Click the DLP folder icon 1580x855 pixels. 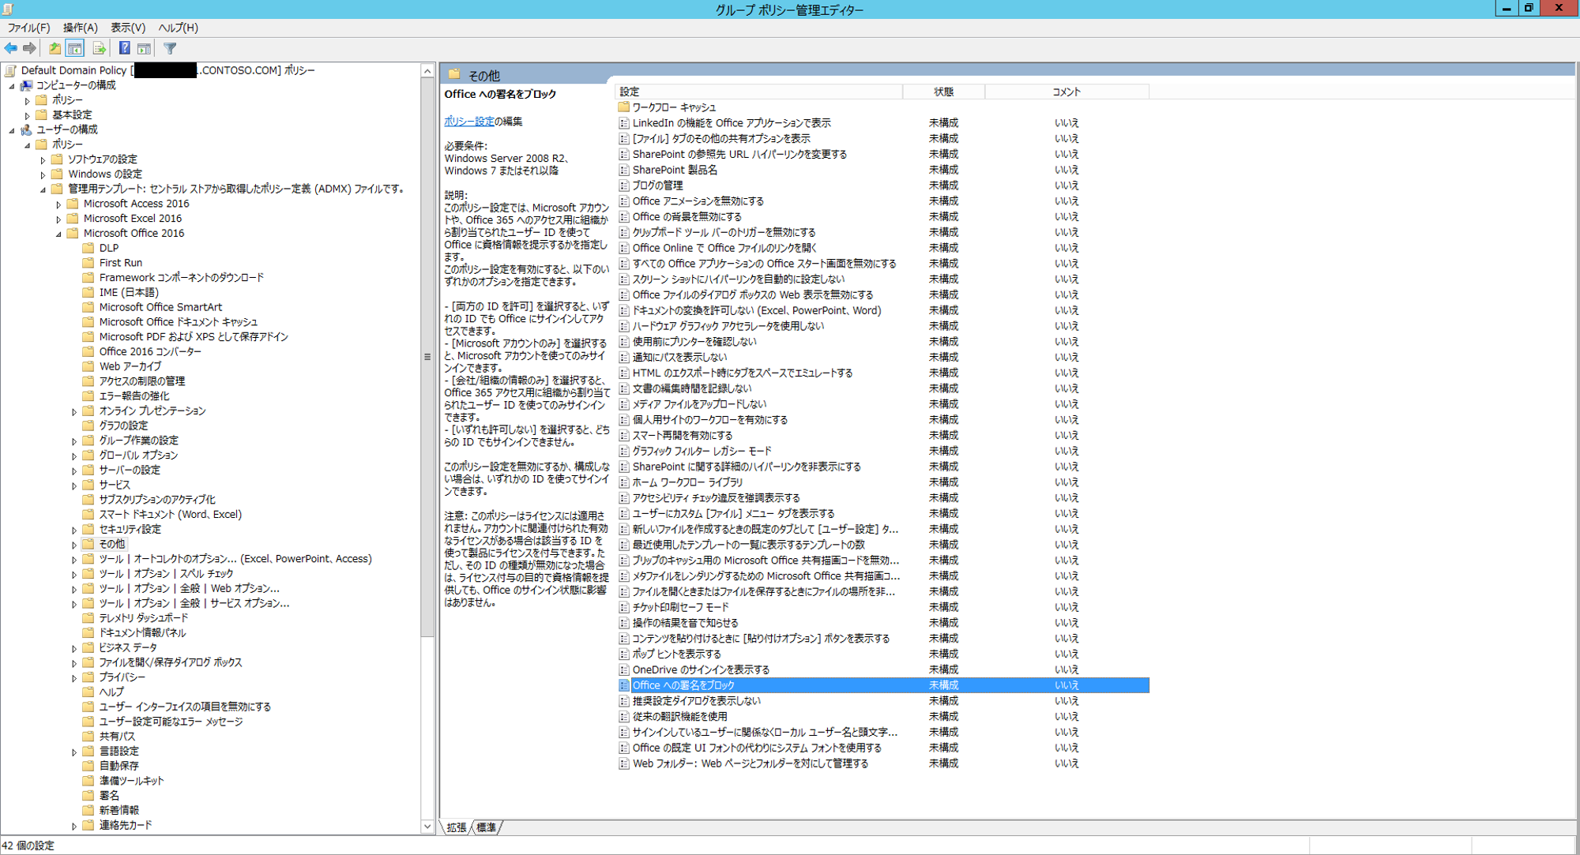pos(88,248)
